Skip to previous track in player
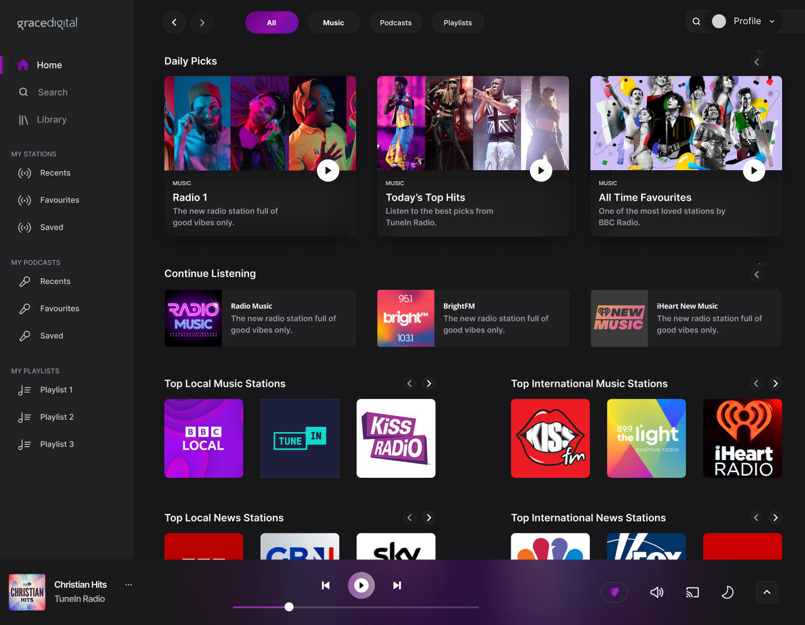The height and width of the screenshot is (625, 805). (x=325, y=585)
